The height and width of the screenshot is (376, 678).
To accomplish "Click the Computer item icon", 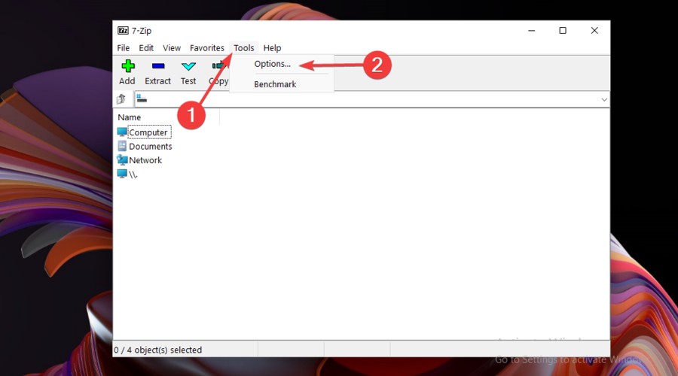I will coord(122,132).
